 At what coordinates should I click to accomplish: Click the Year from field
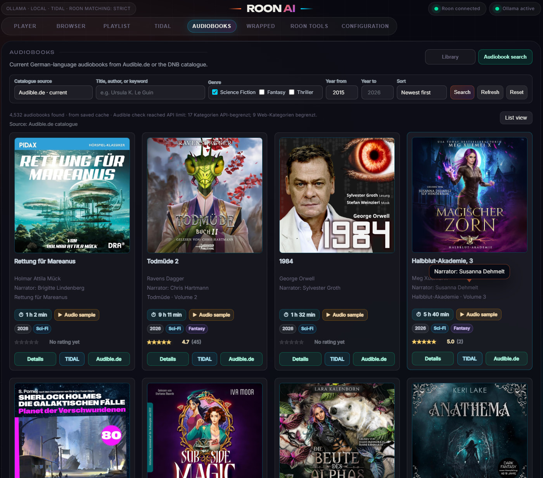point(342,92)
